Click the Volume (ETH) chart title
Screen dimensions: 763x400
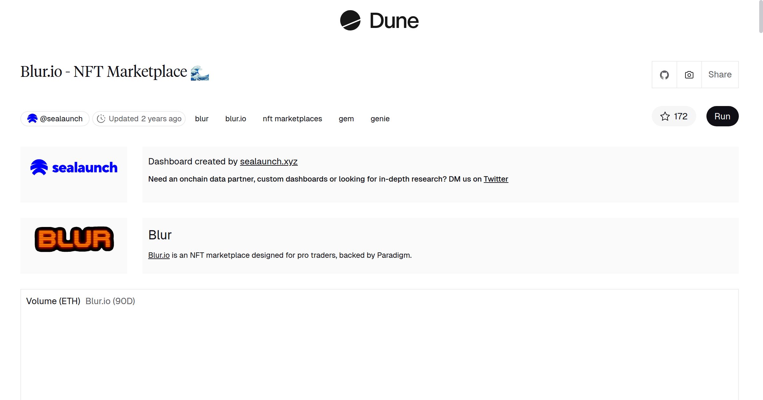[54, 301]
